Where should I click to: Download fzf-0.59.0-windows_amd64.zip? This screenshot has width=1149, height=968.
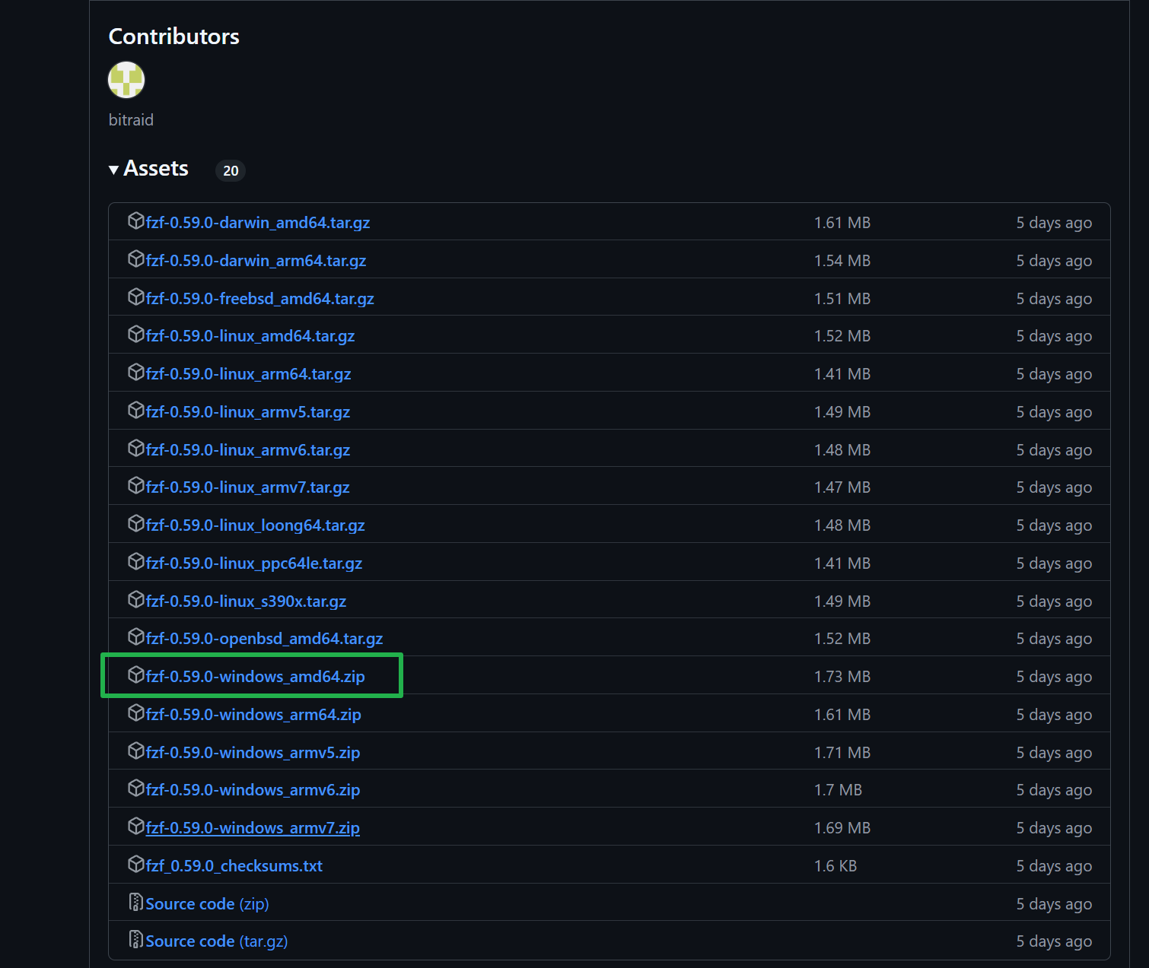(256, 677)
